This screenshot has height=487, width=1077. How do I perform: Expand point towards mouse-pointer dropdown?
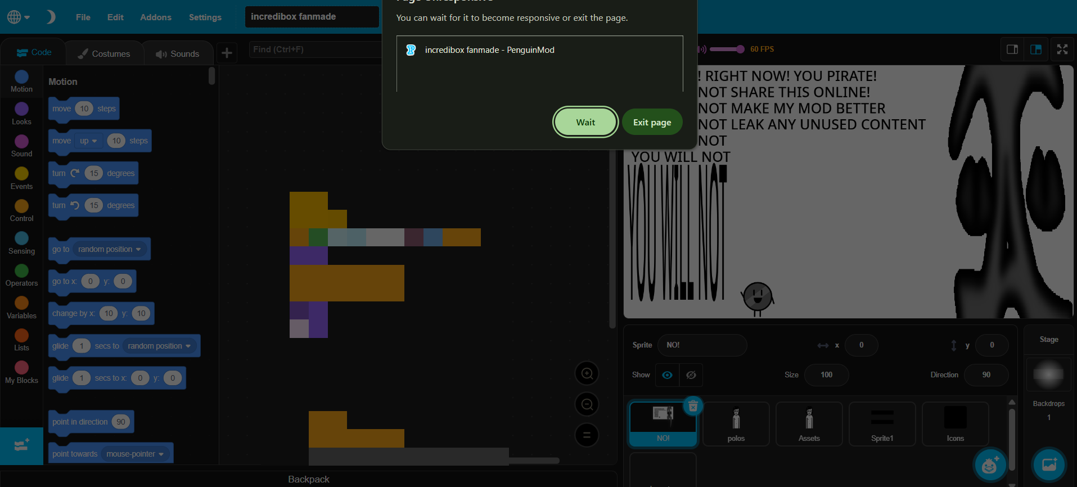(x=135, y=454)
